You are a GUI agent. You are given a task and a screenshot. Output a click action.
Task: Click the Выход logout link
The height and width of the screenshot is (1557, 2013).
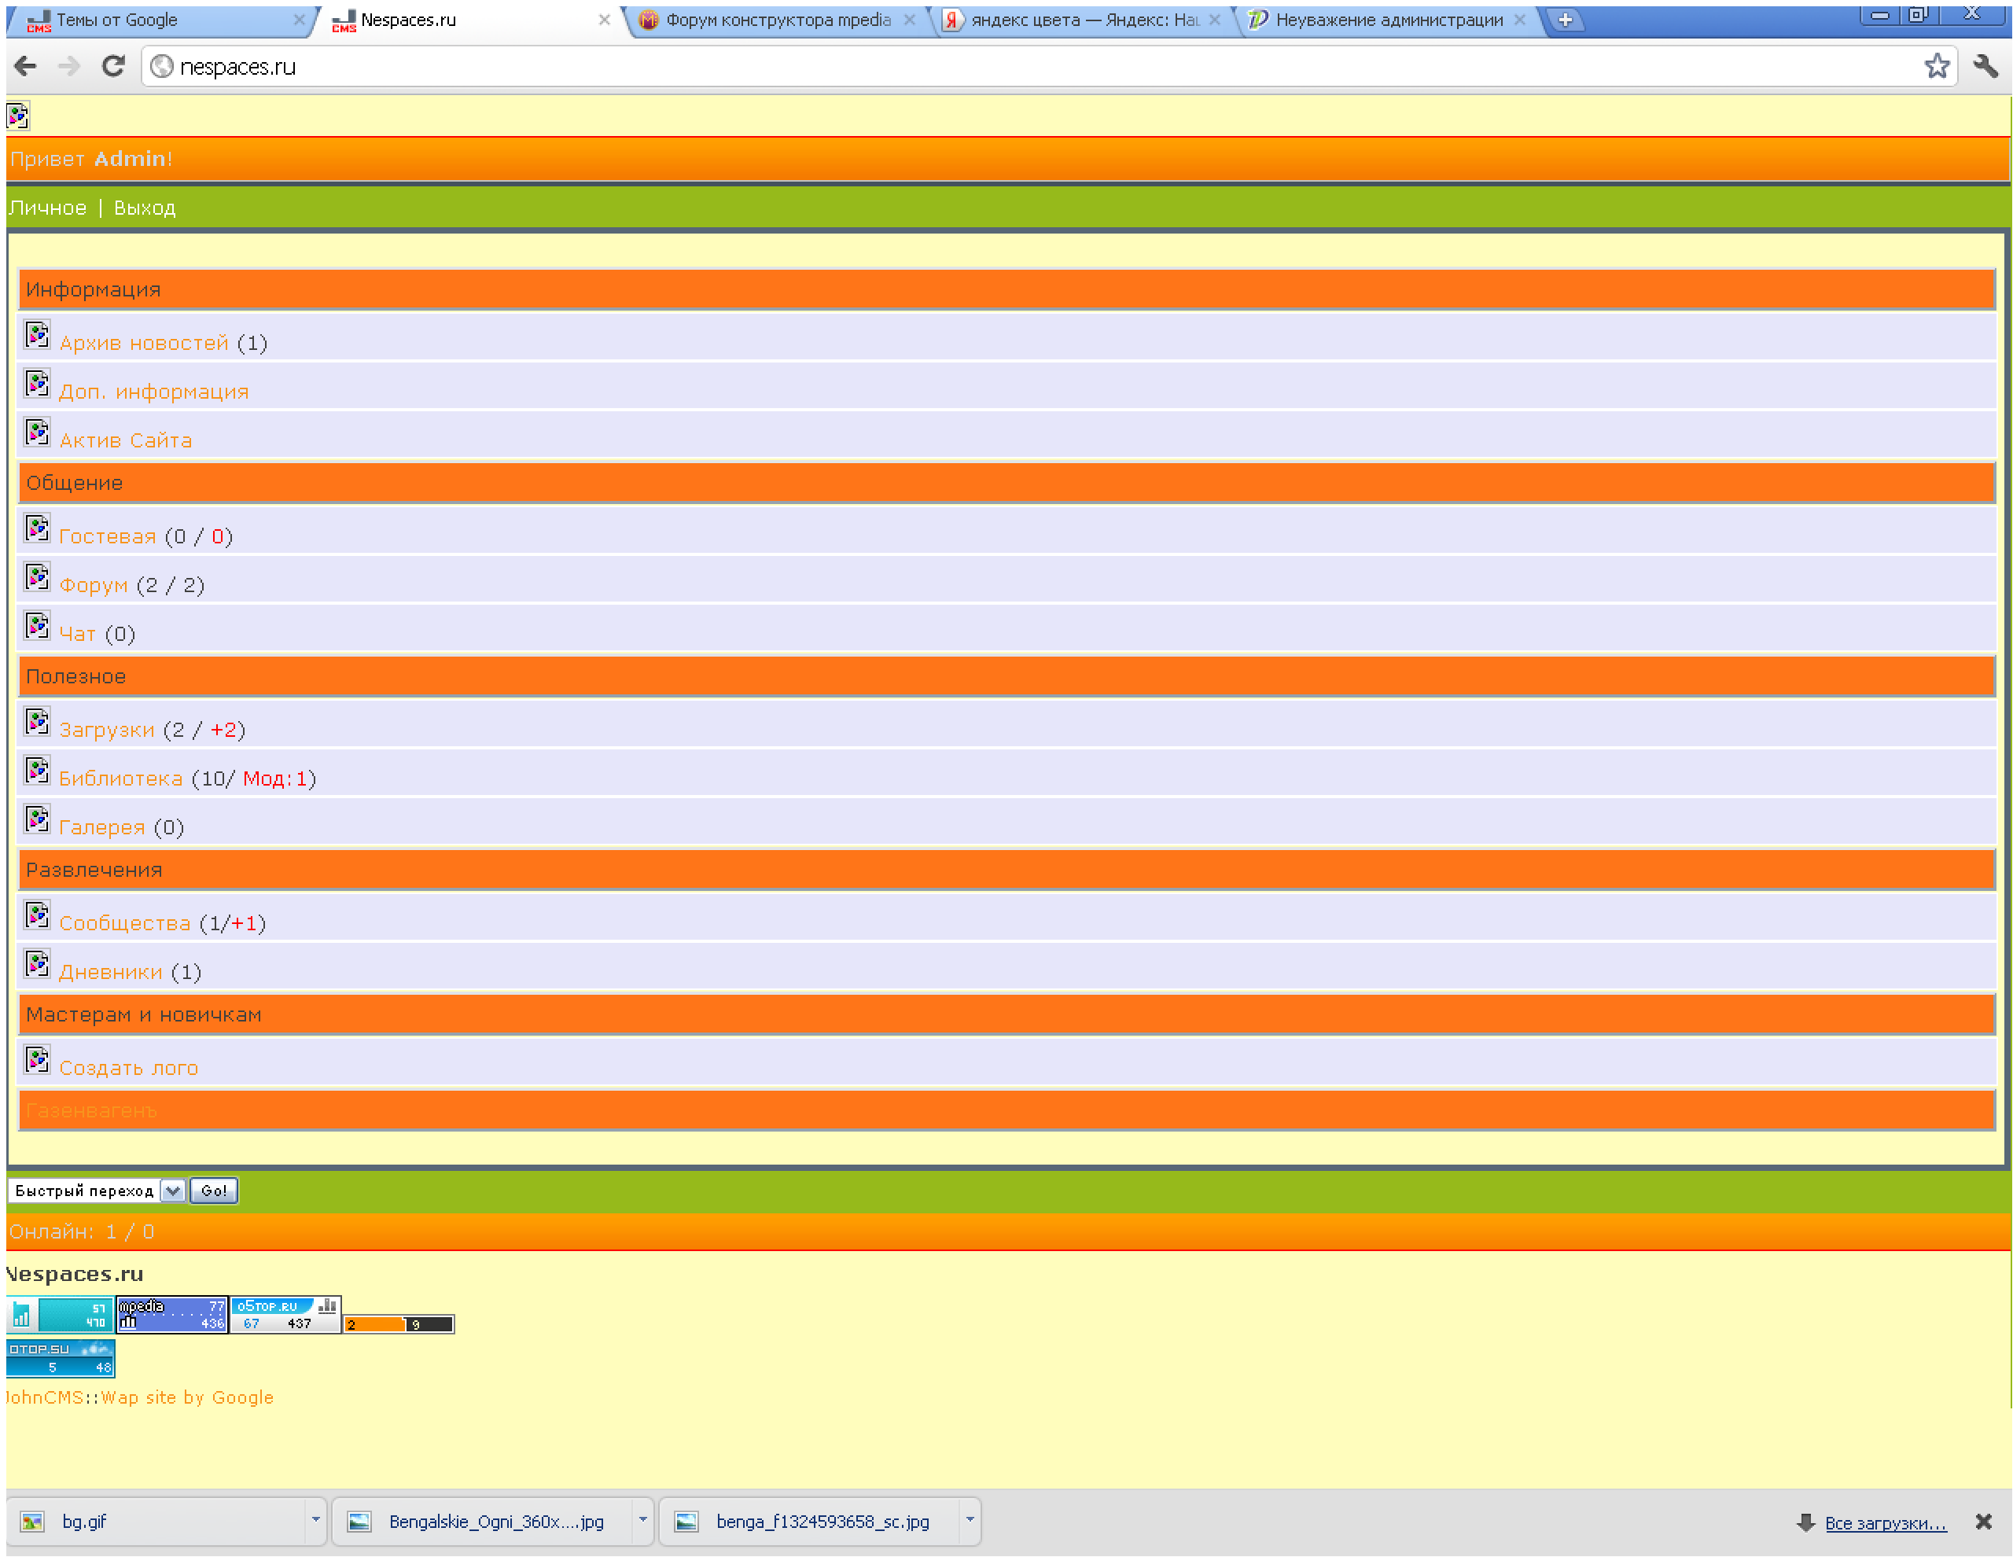(x=145, y=208)
